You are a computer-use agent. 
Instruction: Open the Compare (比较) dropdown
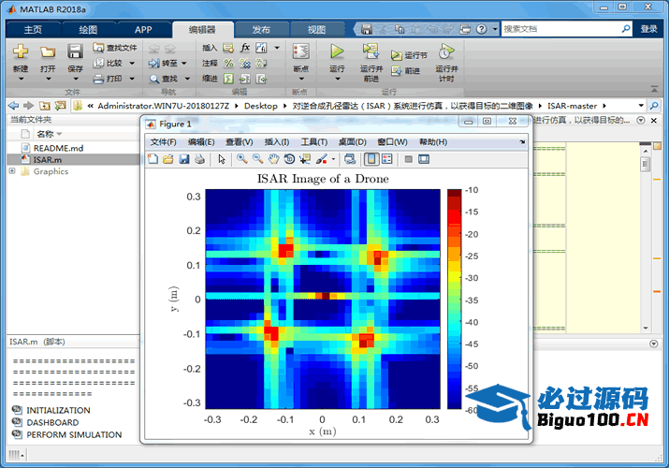(132, 63)
